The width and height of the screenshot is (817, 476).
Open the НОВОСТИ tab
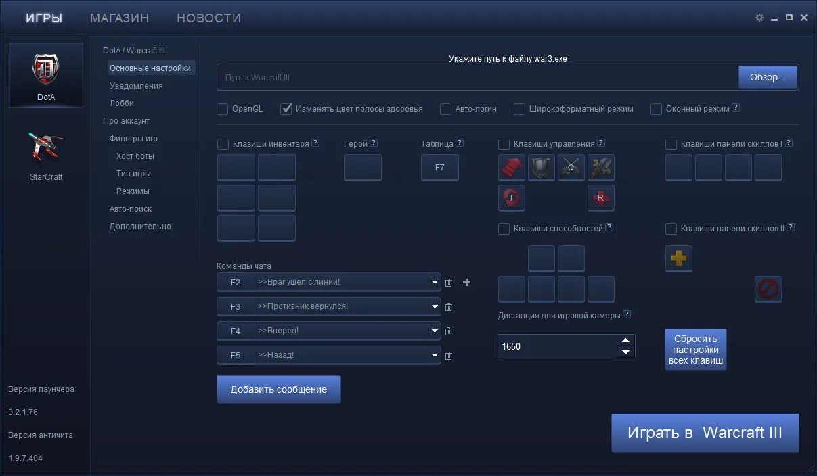tap(208, 18)
